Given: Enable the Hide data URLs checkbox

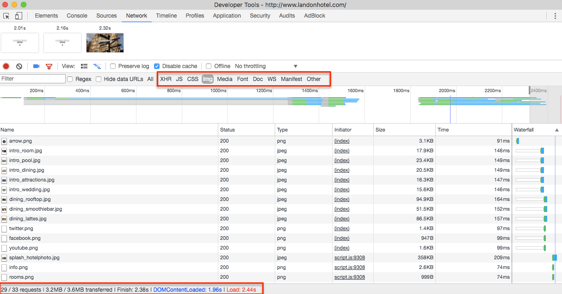Looking at the screenshot, I should click(99, 79).
